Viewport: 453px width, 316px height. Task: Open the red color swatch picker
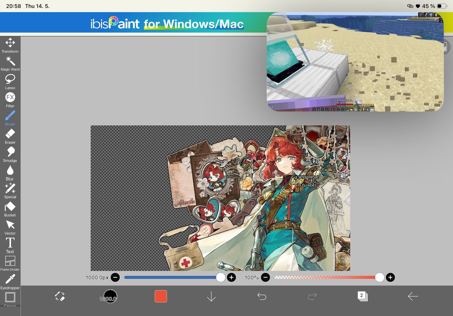[161, 296]
